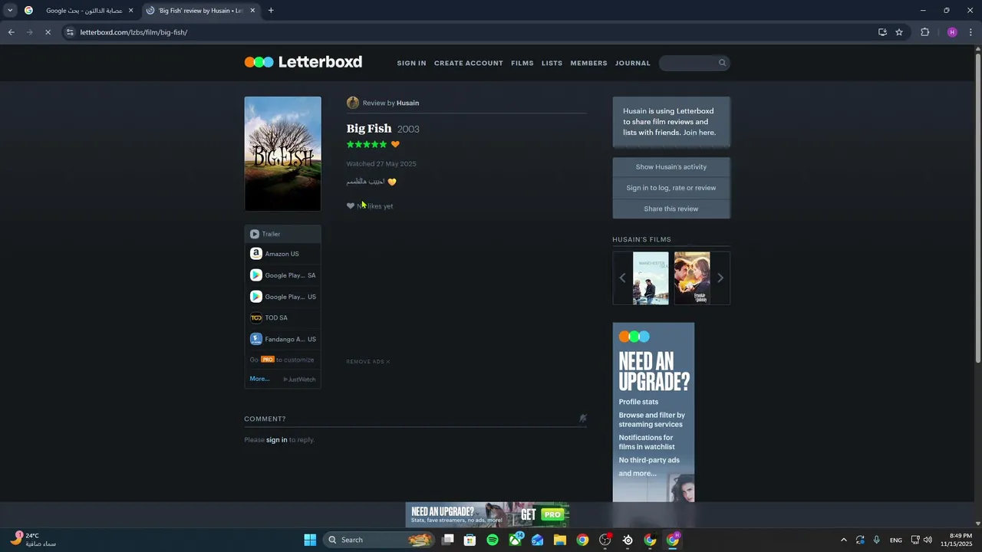Open the Fandango US streaming option
The width and height of the screenshot is (982, 552).
coord(282,339)
